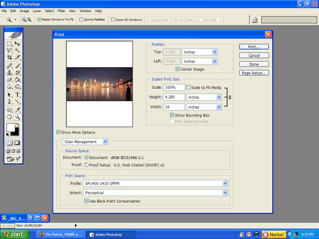The height and width of the screenshot is (239, 319).
Task: Enable Ignore Palettes checkbox
Action: tap(81, 20)
